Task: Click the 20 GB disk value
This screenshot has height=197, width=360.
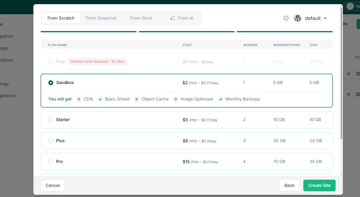Action: click(316, 140)
